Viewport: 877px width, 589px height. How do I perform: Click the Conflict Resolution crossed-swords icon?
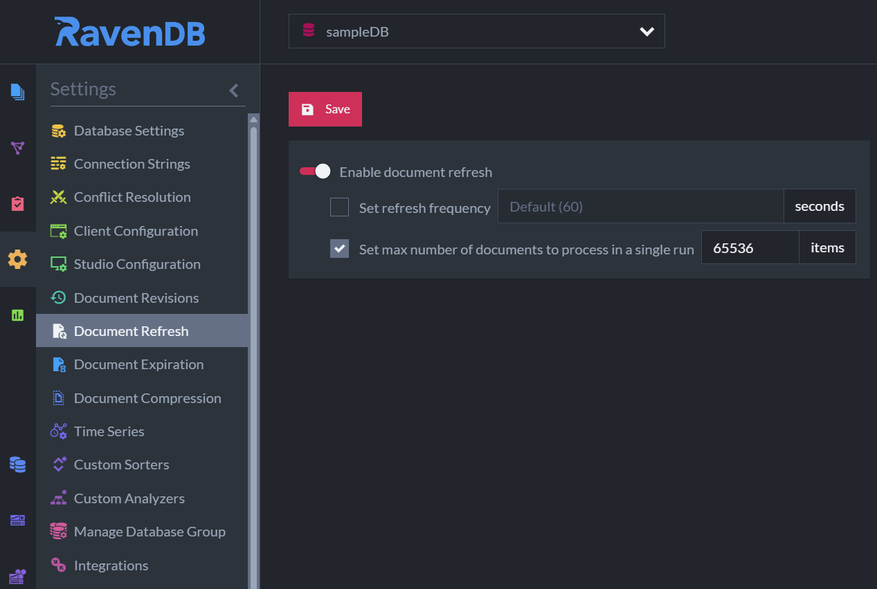(x=59, y=197)
